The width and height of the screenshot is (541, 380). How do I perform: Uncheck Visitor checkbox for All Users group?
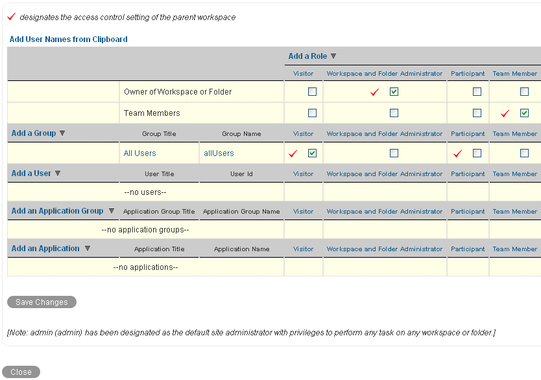pyautogui.click(x=312, y=153)
